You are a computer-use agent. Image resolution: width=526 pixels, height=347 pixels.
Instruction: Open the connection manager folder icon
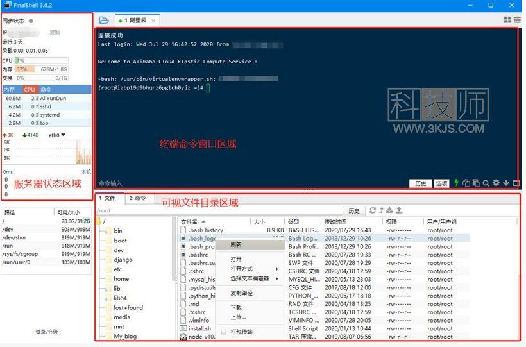(x=104, y=21)
